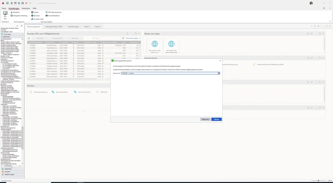Switch to the Seite 4 tab
333x183 pixels.
87,27
